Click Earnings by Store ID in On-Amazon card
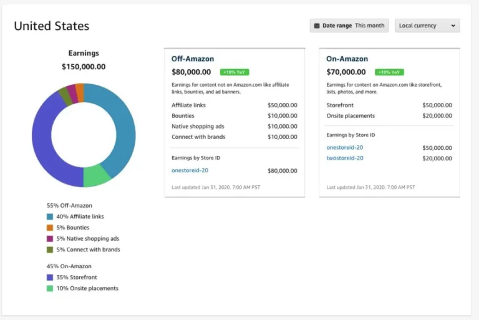 [x=351, y=135]
